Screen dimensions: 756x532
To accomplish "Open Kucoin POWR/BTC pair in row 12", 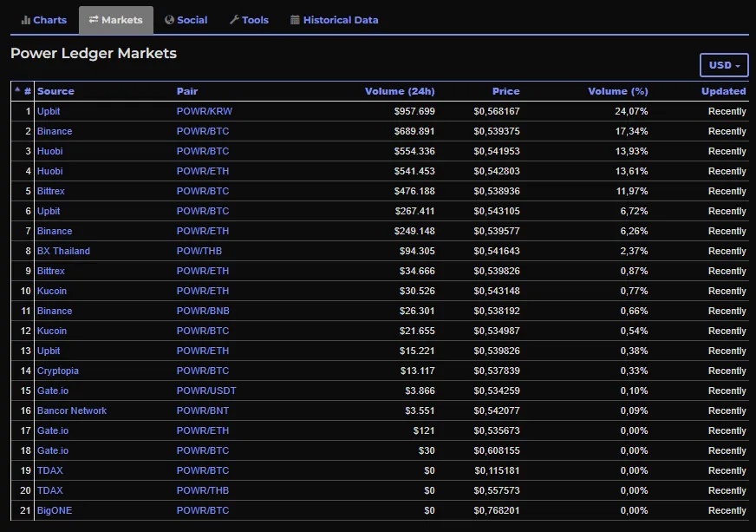I will coord(203,331).
